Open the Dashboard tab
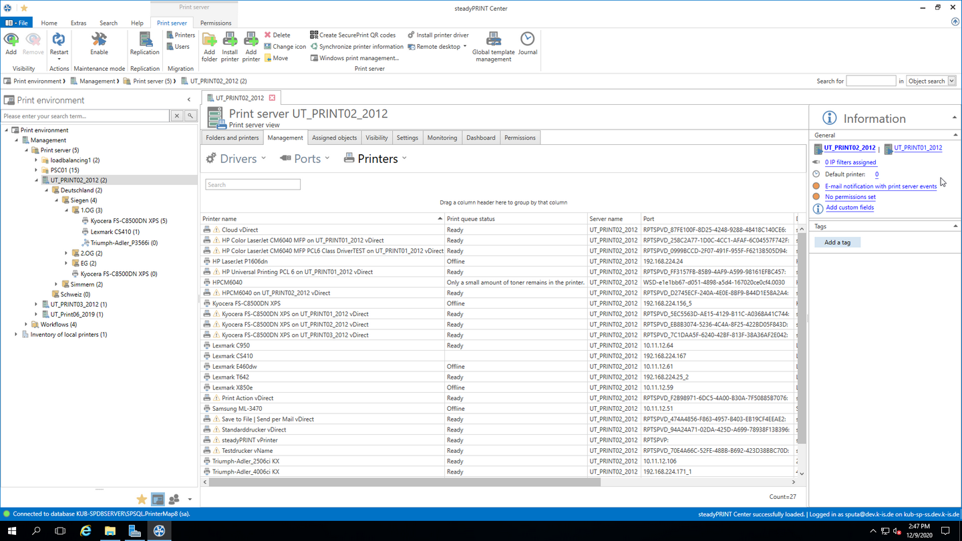The height and width of the screenshot is (541, 962). click(x=481, y=138)
